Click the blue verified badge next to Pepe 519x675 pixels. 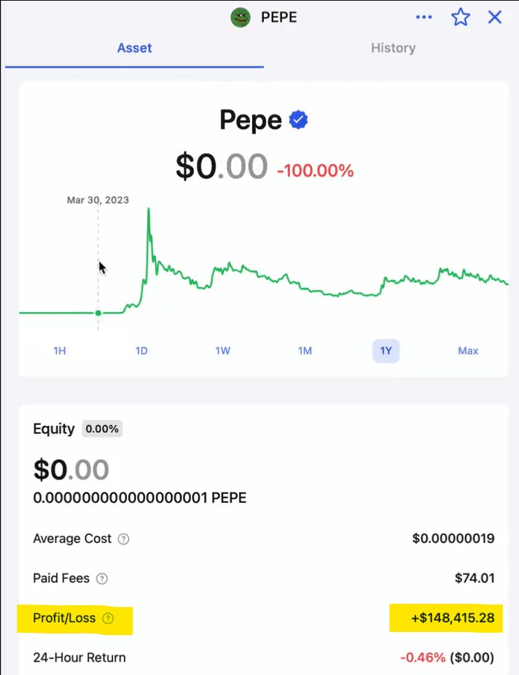click(298, 120)
